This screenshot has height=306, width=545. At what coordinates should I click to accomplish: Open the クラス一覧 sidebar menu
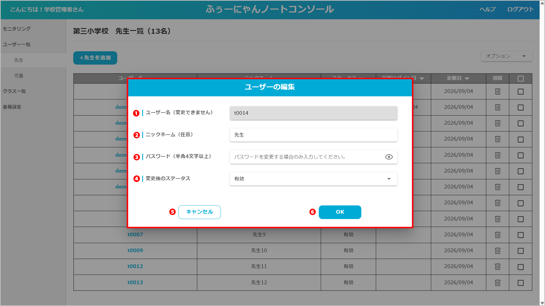(x=14, y=91)
